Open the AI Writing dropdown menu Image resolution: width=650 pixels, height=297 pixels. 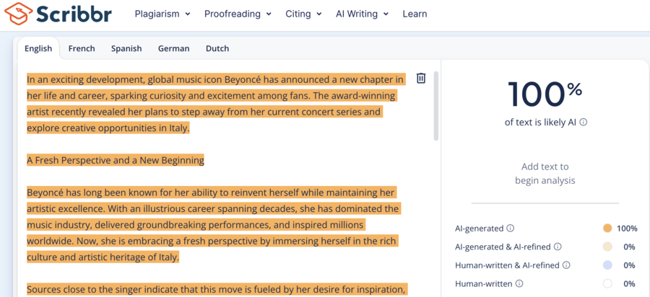pos(363,14)
